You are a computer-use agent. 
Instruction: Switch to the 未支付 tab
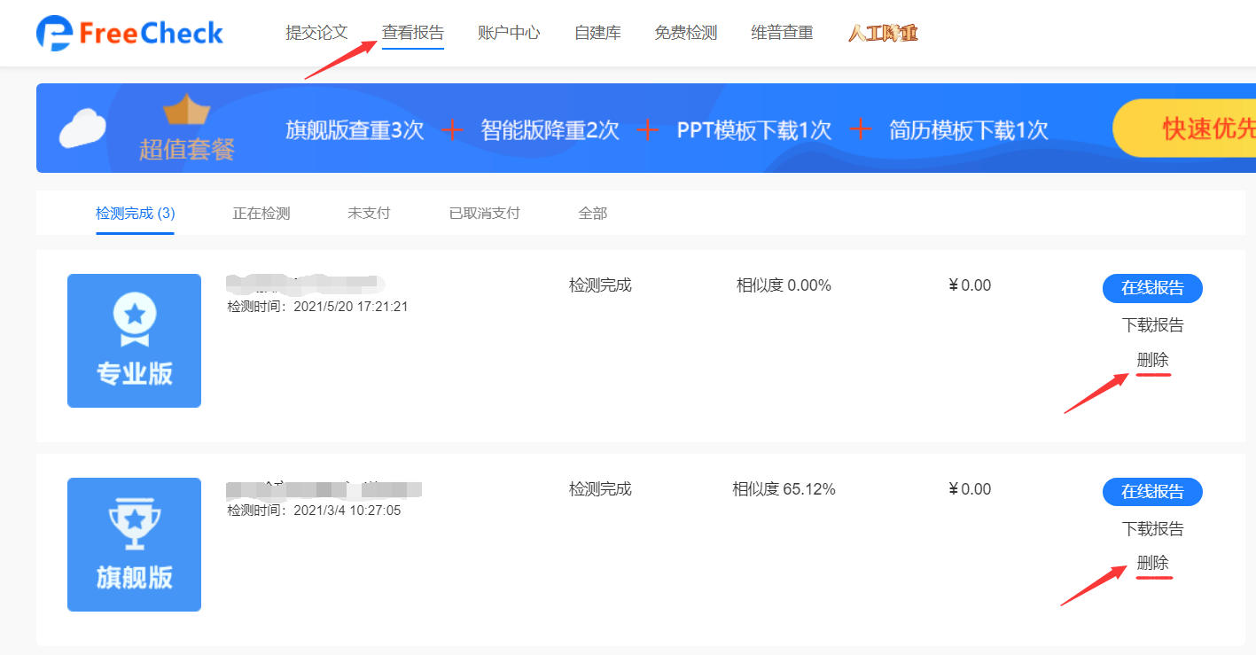(x=369, y=214)
